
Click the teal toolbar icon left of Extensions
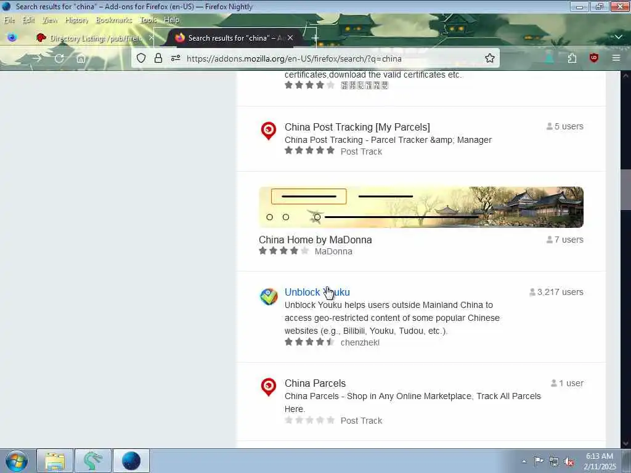[x=549, y=59]
